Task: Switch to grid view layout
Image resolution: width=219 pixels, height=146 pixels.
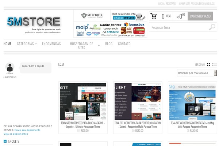Action: point(208,64)
